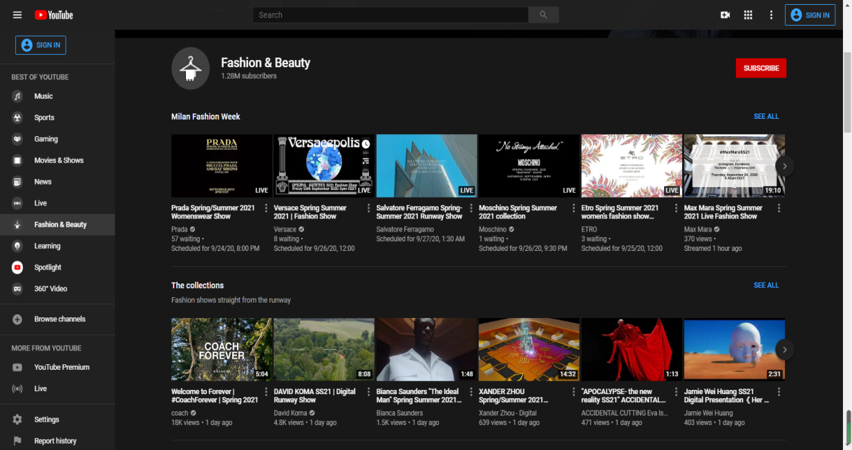The width and height of the screenshot is (852, 450).
Task: Open The collections section title
Action: [x=198, y=285]
